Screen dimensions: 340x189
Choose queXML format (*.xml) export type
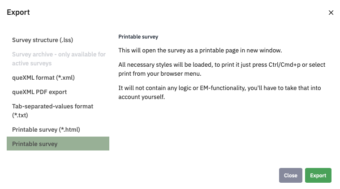43,77
